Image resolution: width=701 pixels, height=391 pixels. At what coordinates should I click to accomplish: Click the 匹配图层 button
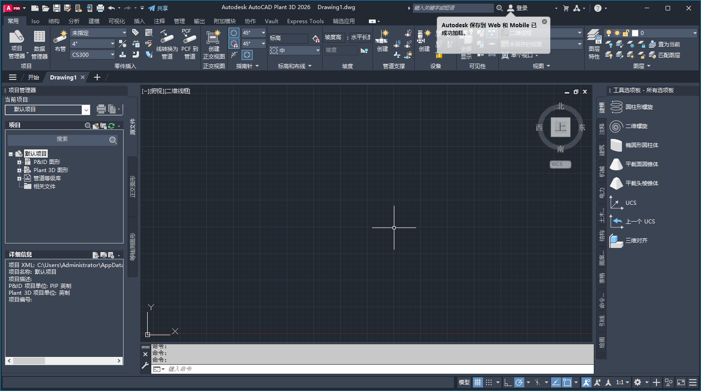click(x=664, y=55)
